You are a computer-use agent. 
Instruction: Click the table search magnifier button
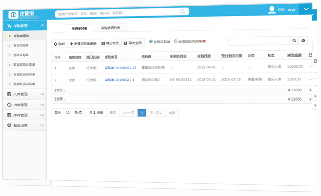pos(294,40)
